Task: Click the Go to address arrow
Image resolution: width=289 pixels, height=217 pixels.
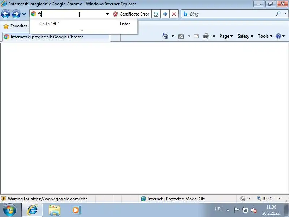Action: click(165, 14)
